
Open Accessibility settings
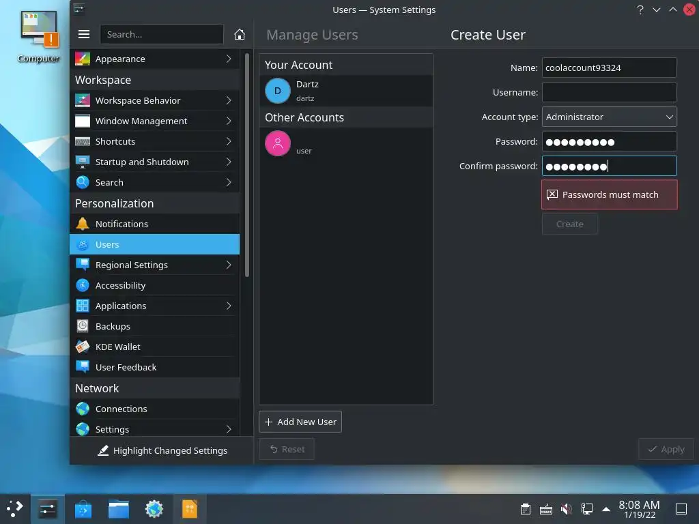click(155, 285)
